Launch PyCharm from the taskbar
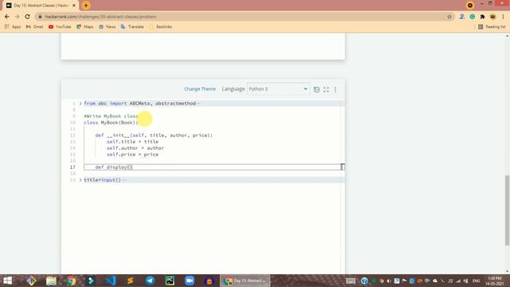The image size is (510, 287). pos(170,281)
